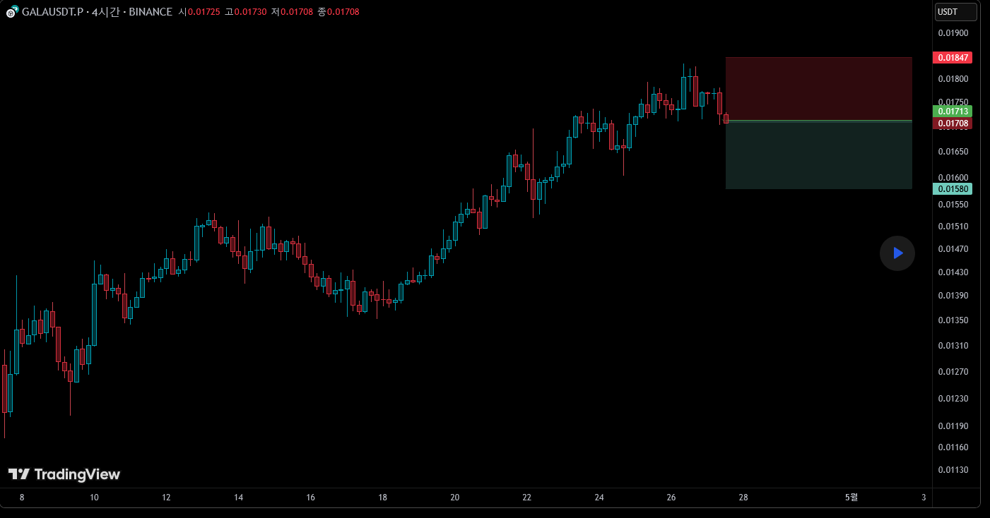
Task: Select the 0.01713 entry price label
Action: click(953, 112)
